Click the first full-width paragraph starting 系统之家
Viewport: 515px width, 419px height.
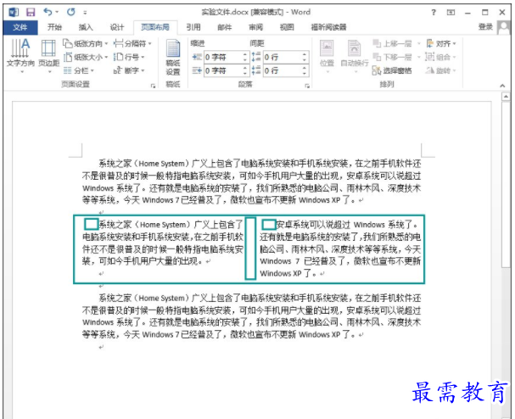pos(252,182)
